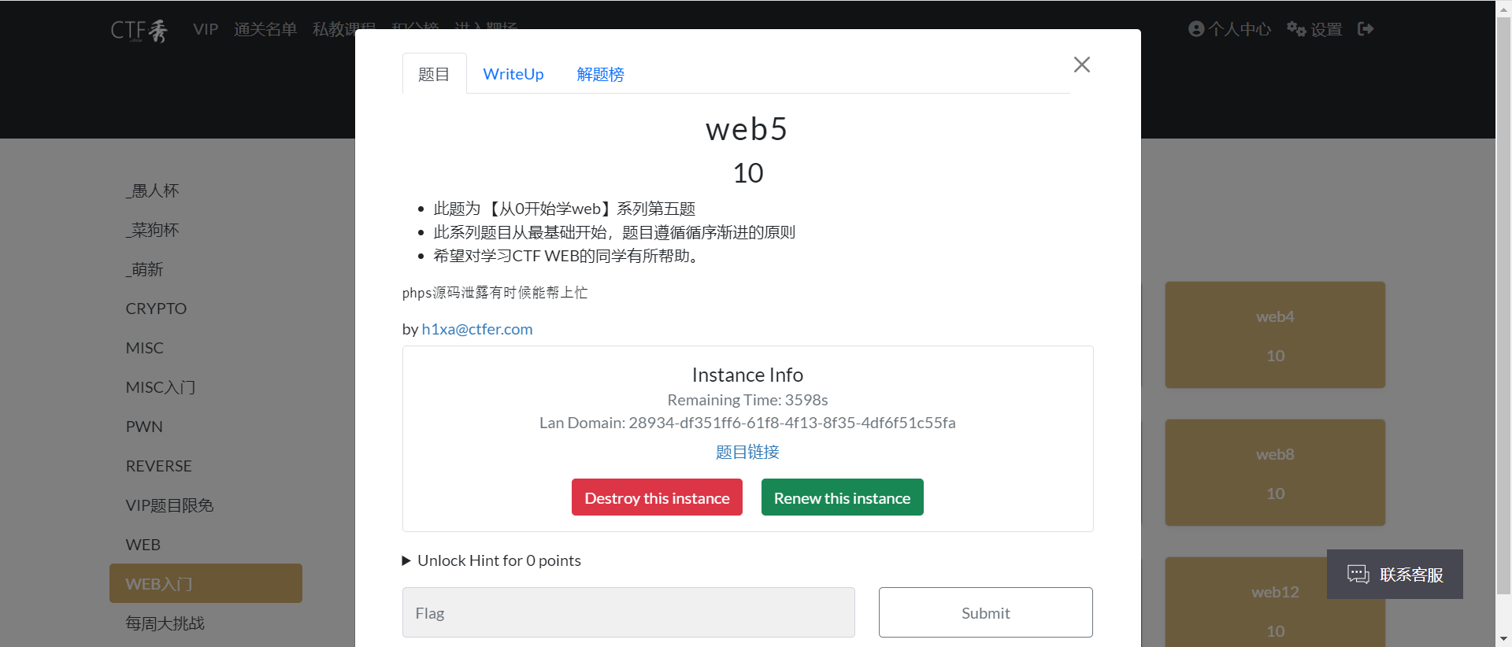Click the Remaining Time: 3598s text
Image resolution: width=1512 pixels, height=647 pixels.
[747, 400]
